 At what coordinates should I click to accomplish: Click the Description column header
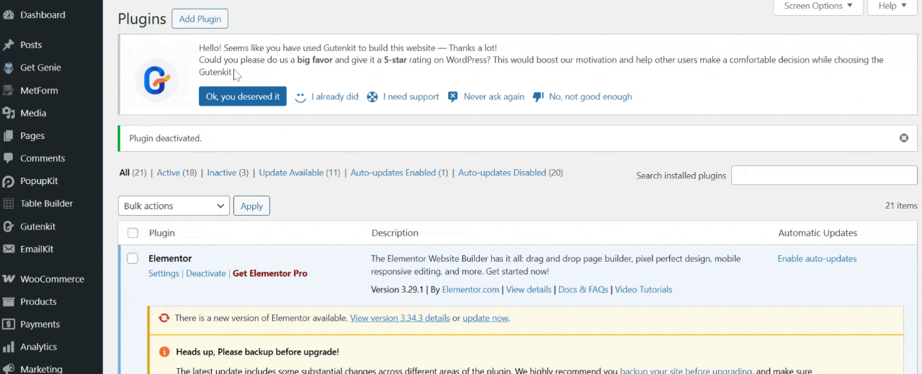click(x=395, y=233)
